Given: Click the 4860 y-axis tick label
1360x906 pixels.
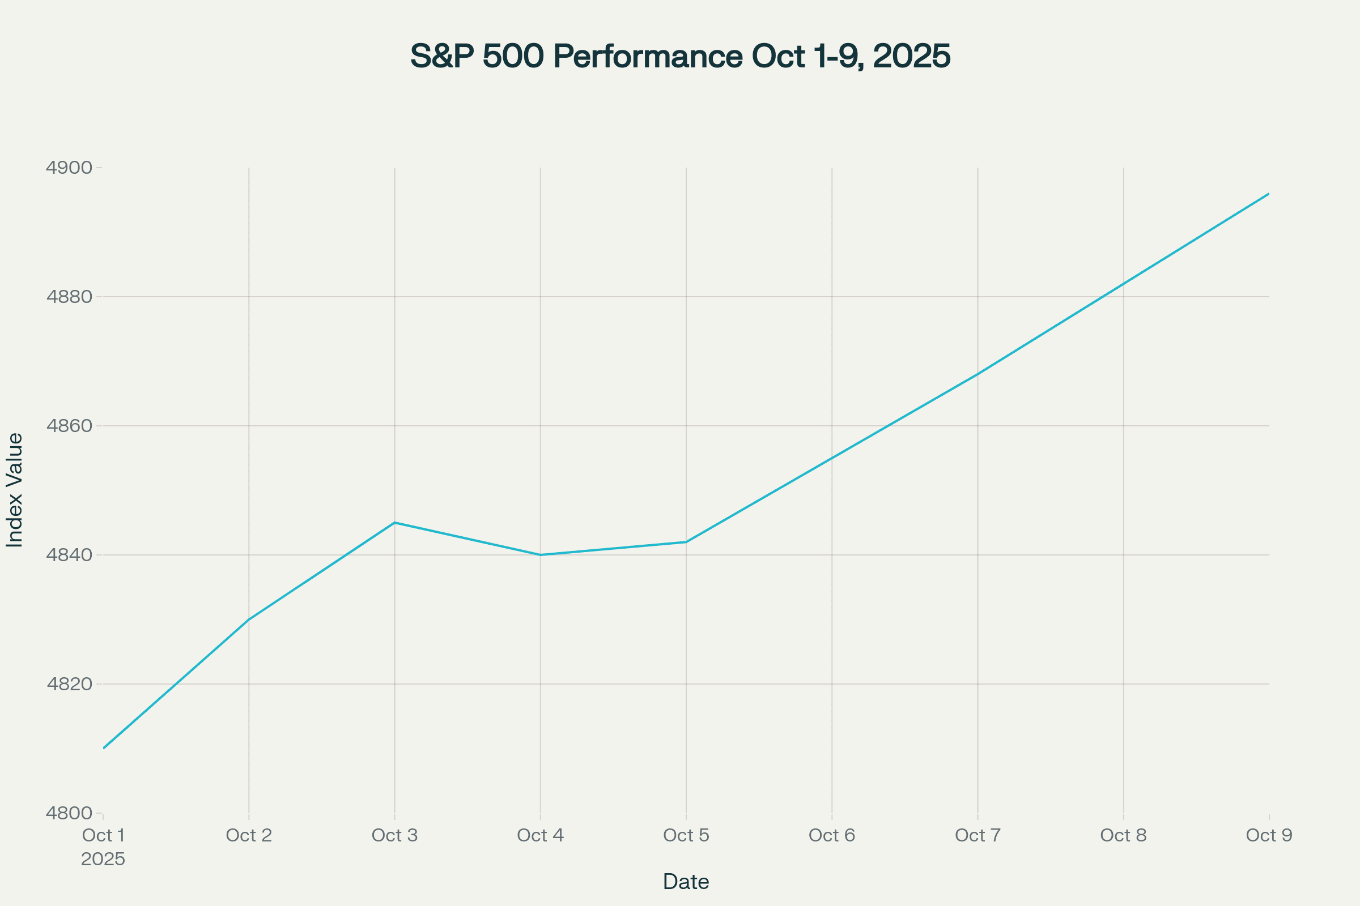Looking at the screenshot, I should pos(69,426).
